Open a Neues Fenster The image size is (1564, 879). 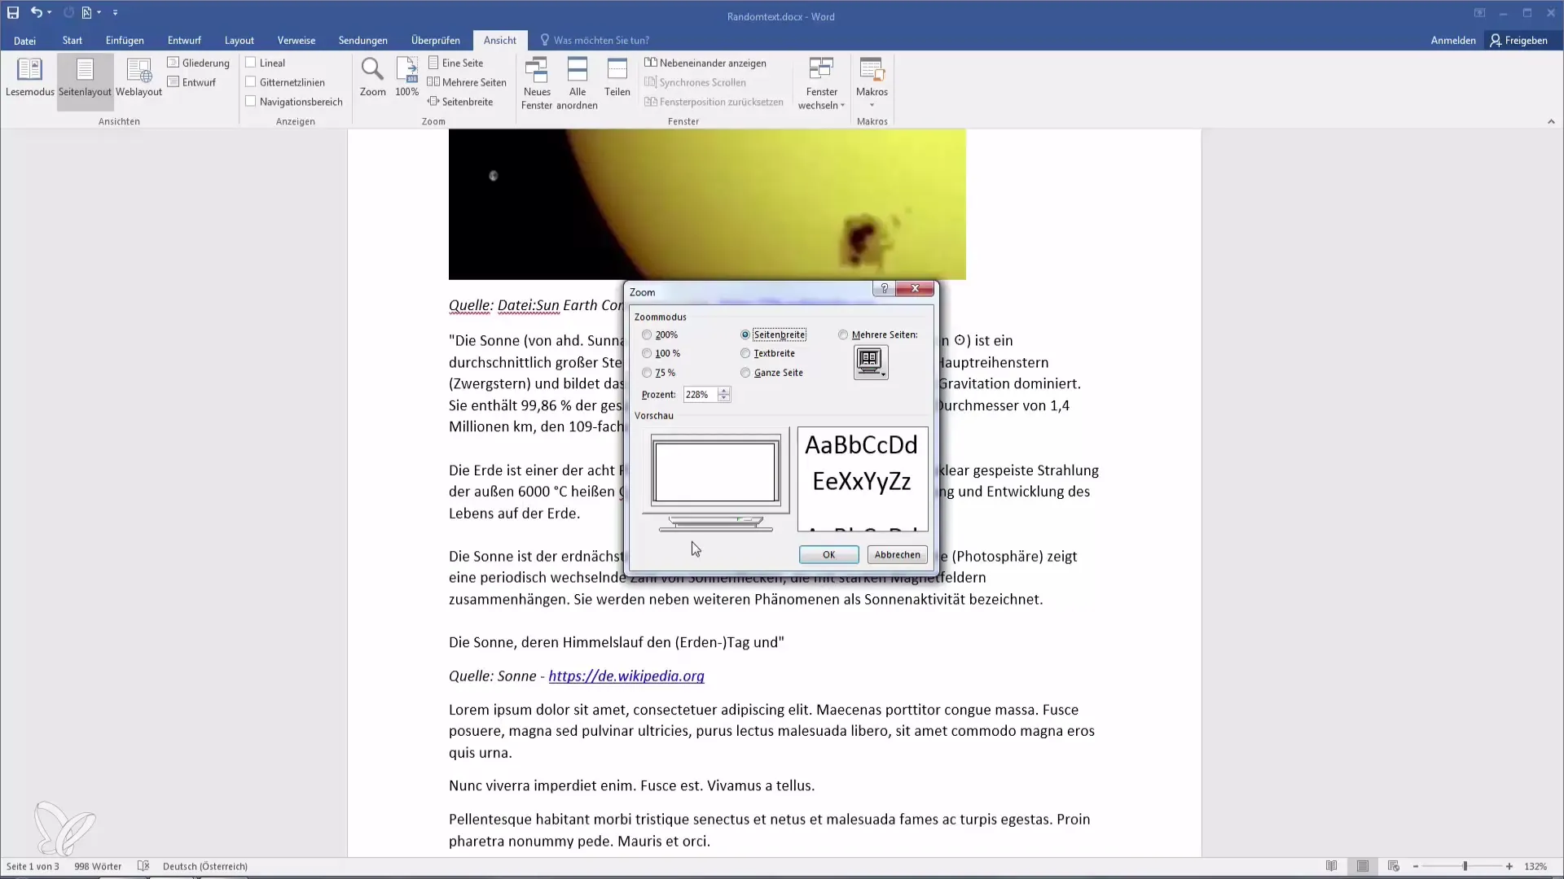537,83
